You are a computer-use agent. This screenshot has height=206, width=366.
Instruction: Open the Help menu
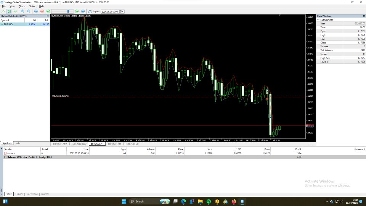pyautogui.click(x=42, y=6)
